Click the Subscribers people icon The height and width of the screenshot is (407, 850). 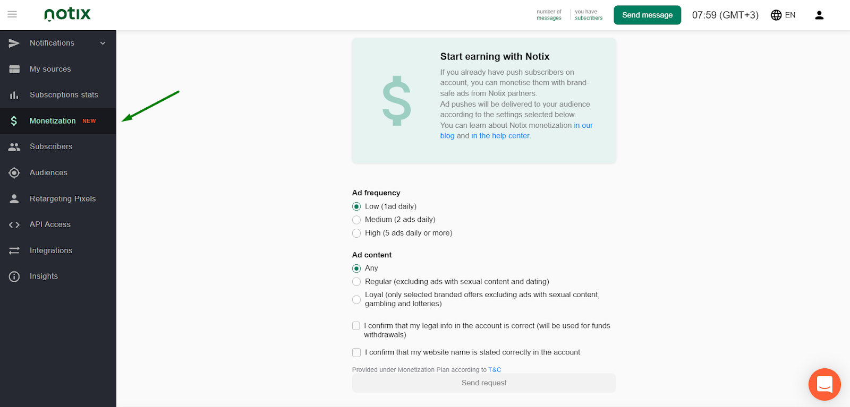pyautogui.click(x=14, y=147)
